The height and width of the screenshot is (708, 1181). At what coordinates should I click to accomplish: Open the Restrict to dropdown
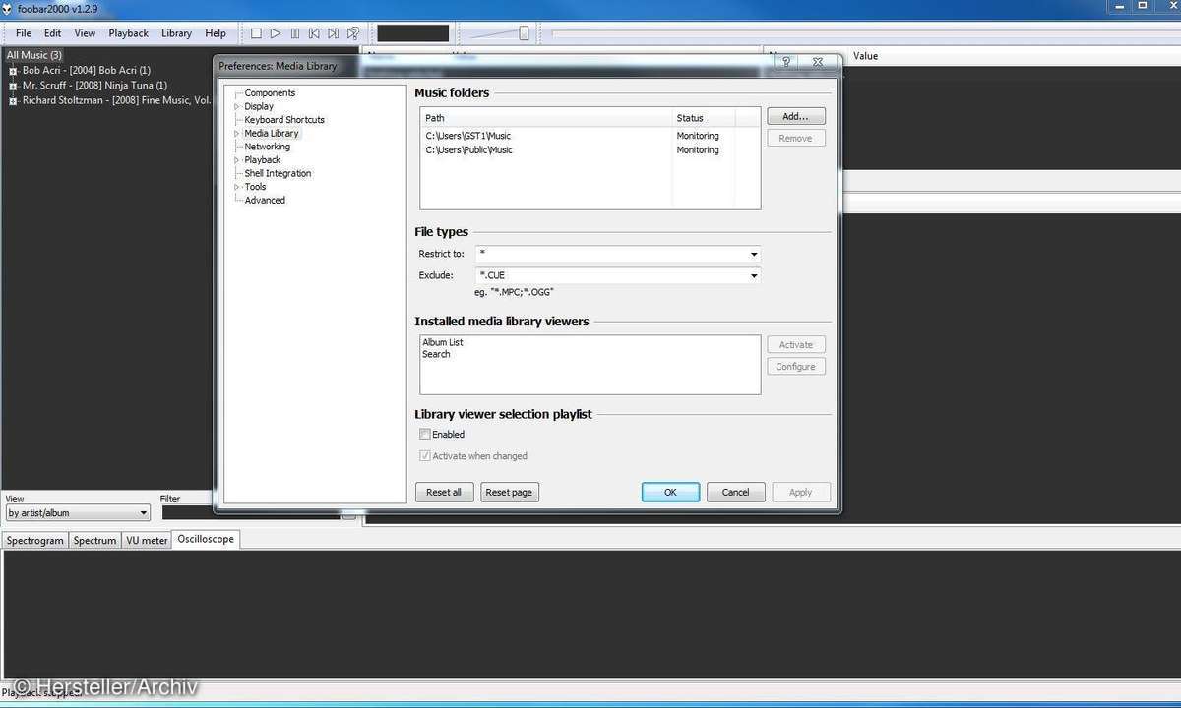pos(754,254)
